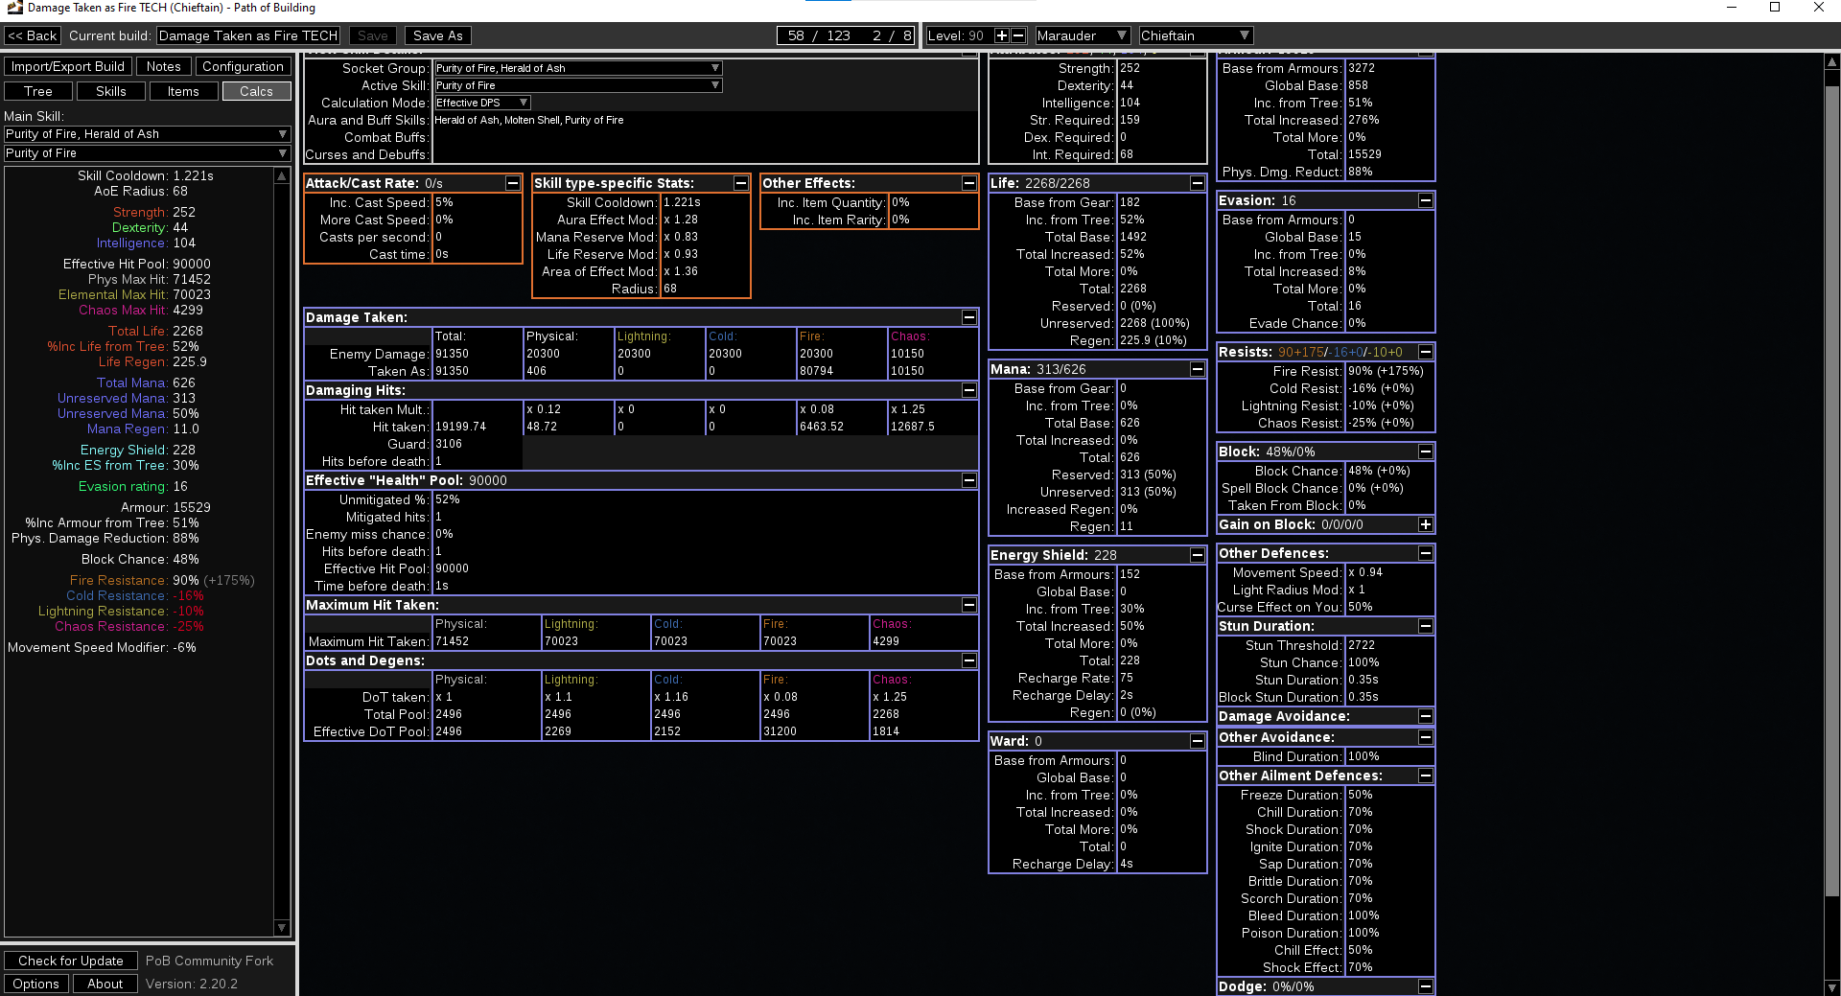Viewport: 1841px width, 996px height.
Task: Collapse the Resists panel
Action: pyautogui.click(x=1426, y=352)
